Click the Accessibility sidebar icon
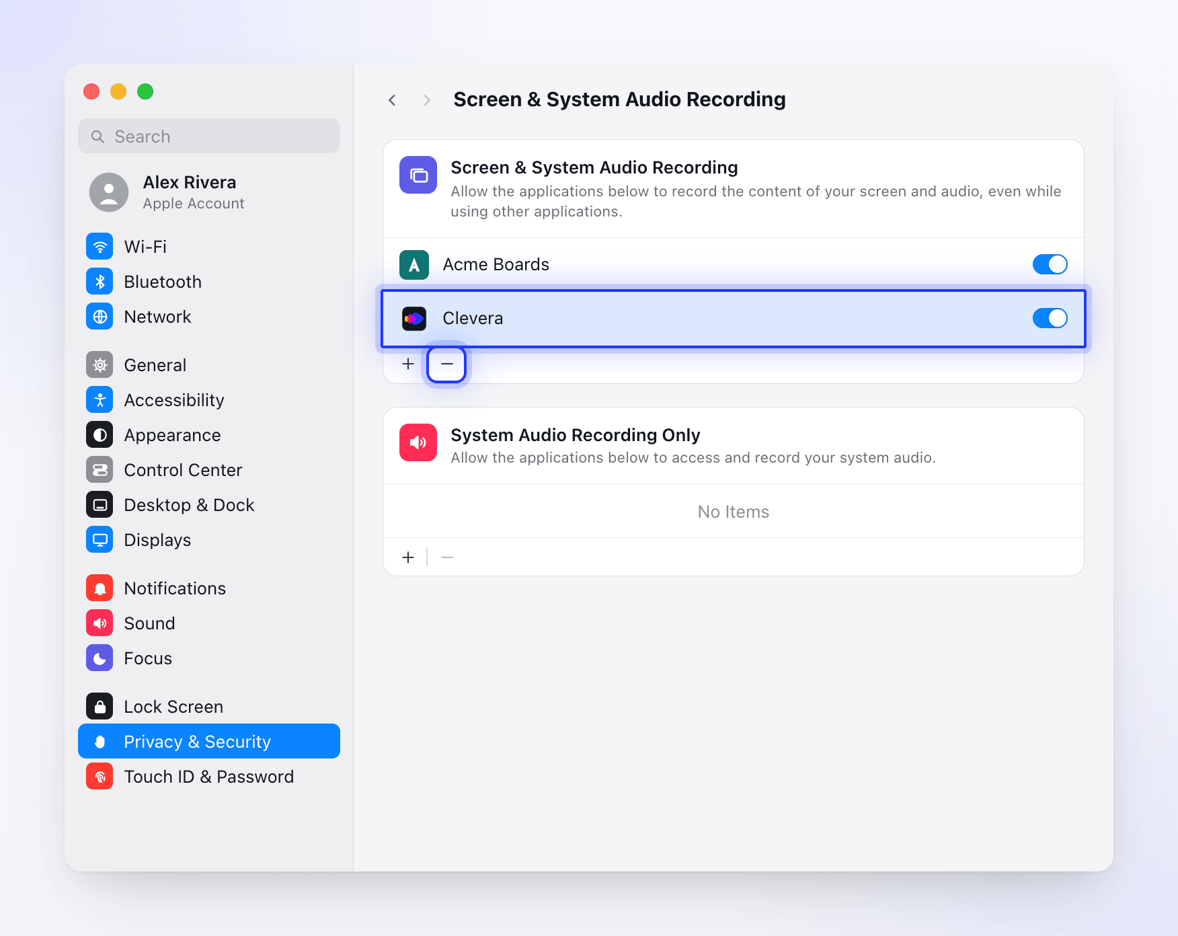The image size is (1178, 936). pos(100,399)
